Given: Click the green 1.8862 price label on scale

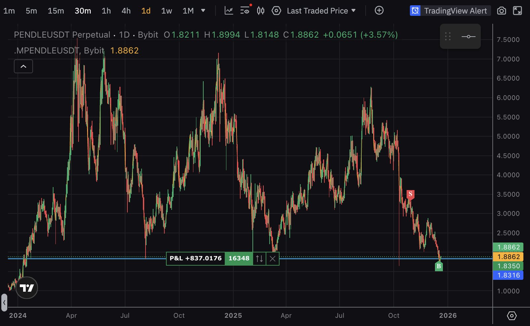Looking at the screenshot, I should point(508,247).
